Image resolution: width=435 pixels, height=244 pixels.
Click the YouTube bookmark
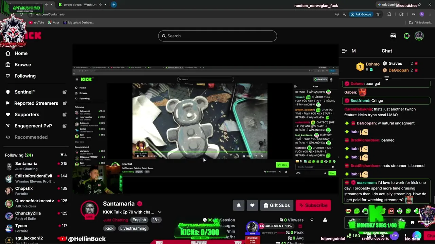pyautogui.click(x=36, y=23)
